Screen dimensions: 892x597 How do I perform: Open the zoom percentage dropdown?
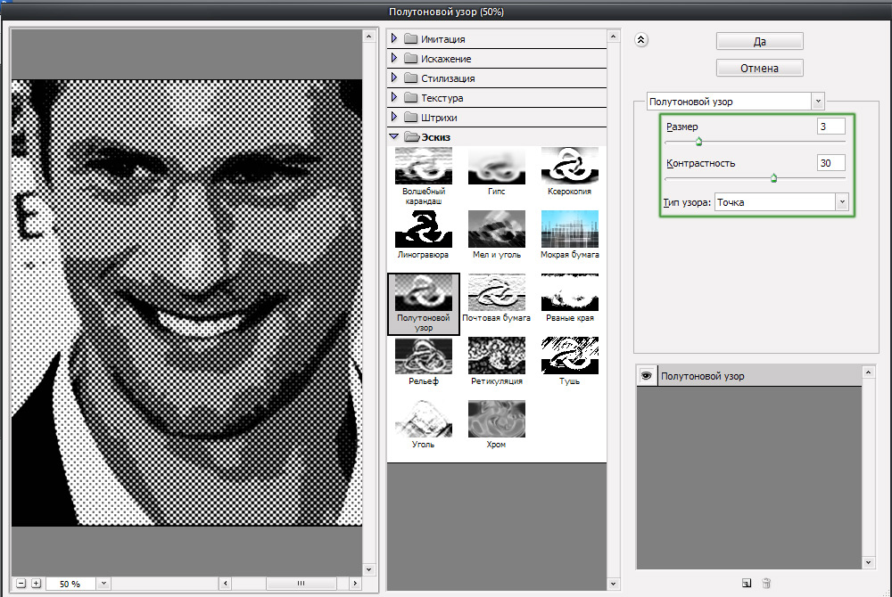[x=103, y=584]
